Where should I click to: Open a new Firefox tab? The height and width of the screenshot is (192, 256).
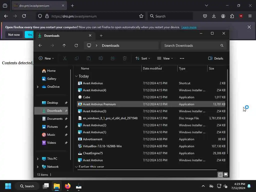[x=72, y=6]
